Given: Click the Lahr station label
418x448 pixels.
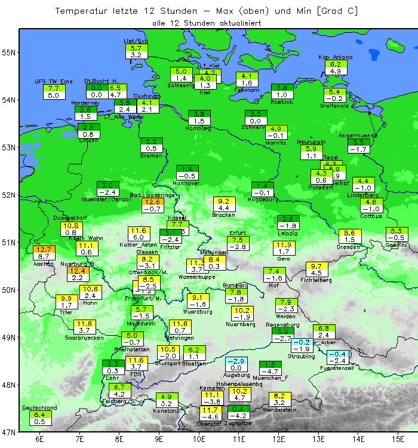Looking at the screenshot, I should [112, 378].
